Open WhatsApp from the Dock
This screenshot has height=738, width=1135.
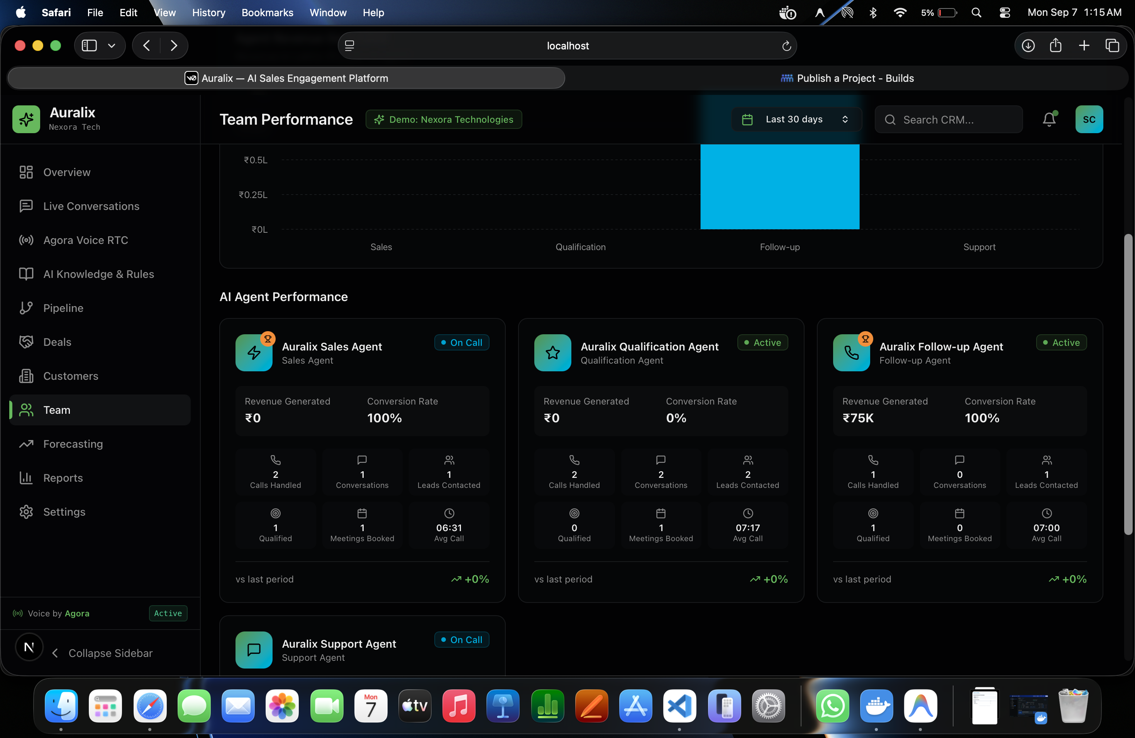832,706
